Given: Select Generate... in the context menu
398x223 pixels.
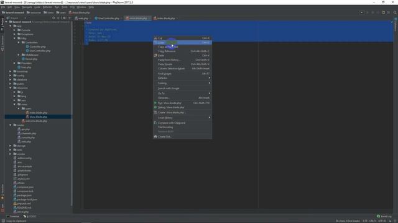Looking at the screenshot, I should click(x=182, y=98).
